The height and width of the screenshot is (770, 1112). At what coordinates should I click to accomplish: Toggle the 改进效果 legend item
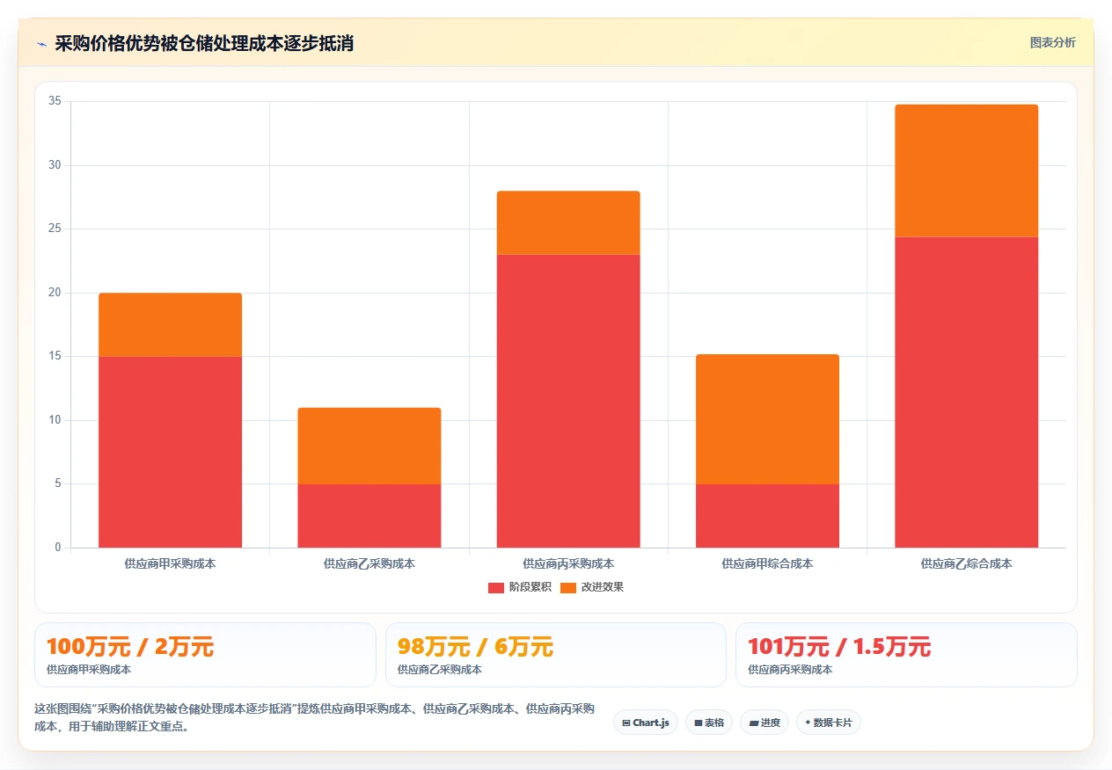pos(592,587)
